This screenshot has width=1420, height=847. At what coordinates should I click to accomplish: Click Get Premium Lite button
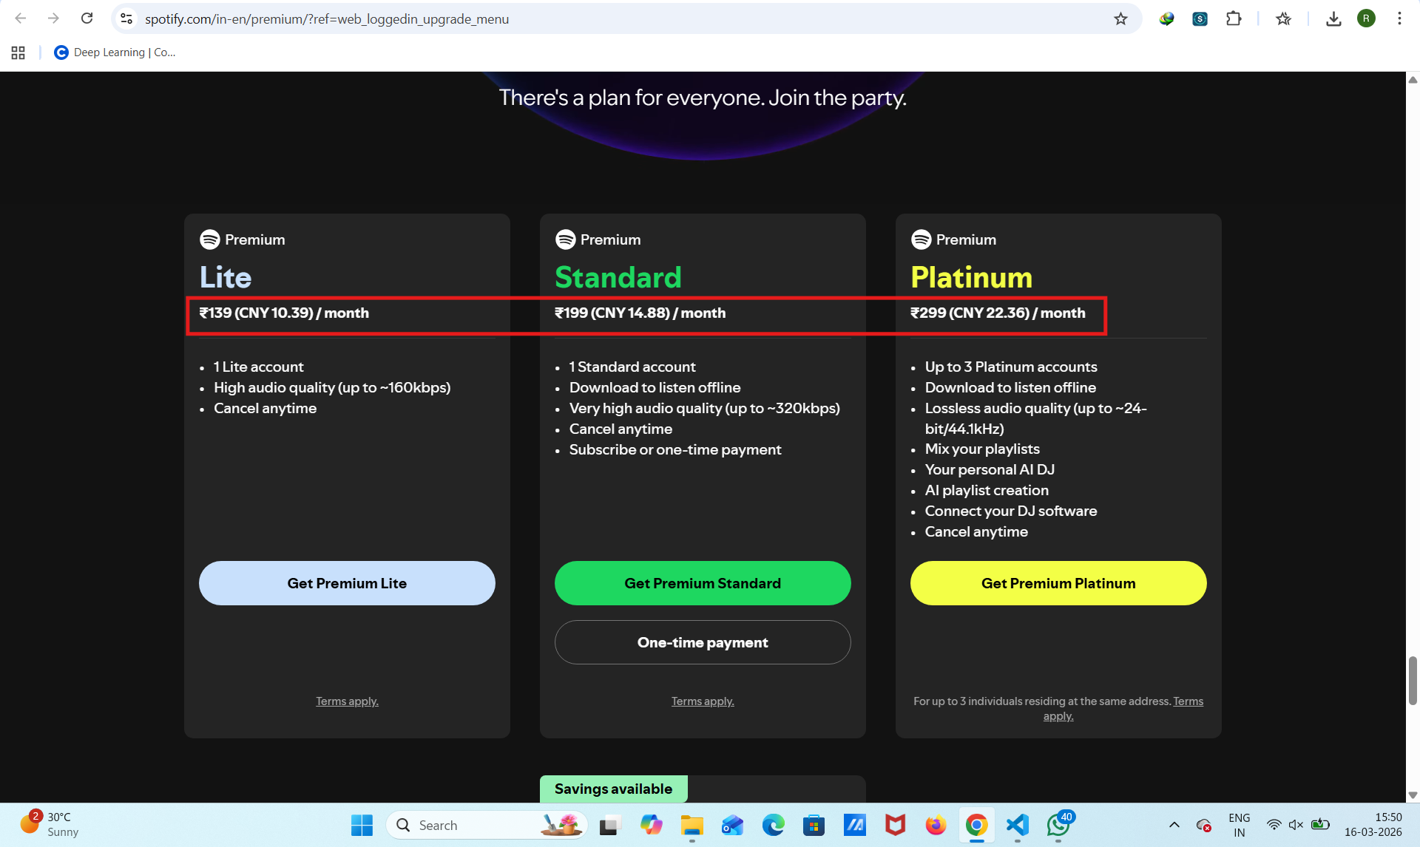(347, 583)
